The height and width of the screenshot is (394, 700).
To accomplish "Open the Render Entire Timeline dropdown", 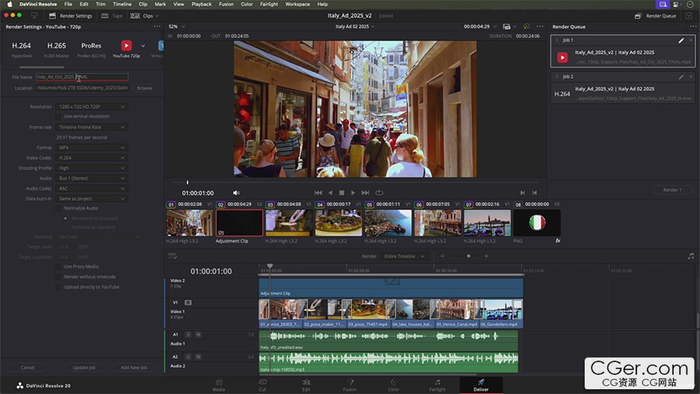I will pos(404,256).
